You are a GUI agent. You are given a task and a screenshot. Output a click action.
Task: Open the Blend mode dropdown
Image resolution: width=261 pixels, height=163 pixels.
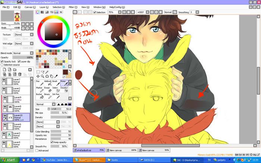point(23,53)
